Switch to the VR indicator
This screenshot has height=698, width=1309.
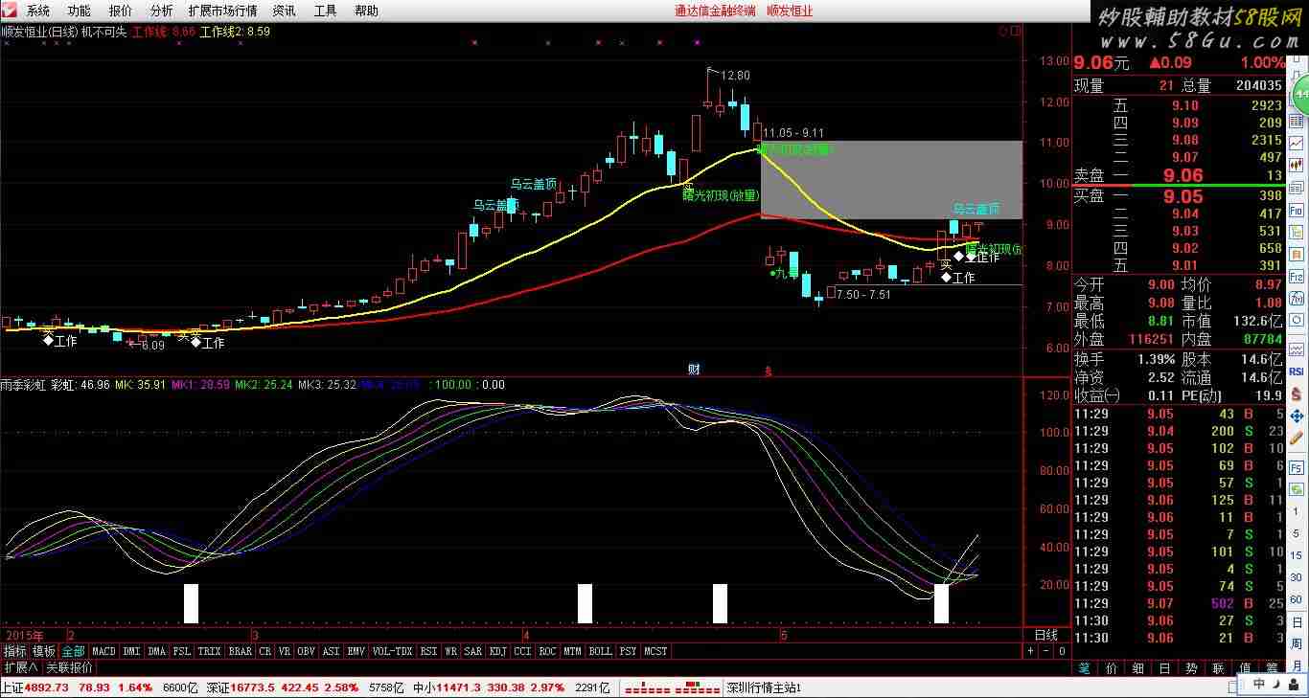[285, 651]
